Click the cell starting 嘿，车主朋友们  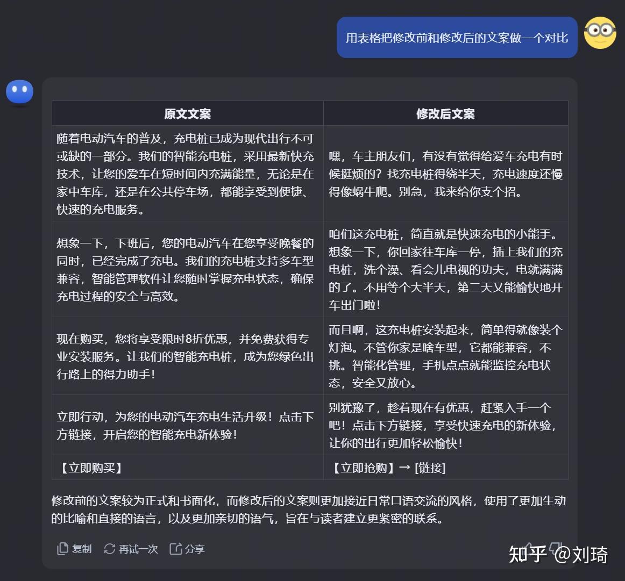[446, 174]
